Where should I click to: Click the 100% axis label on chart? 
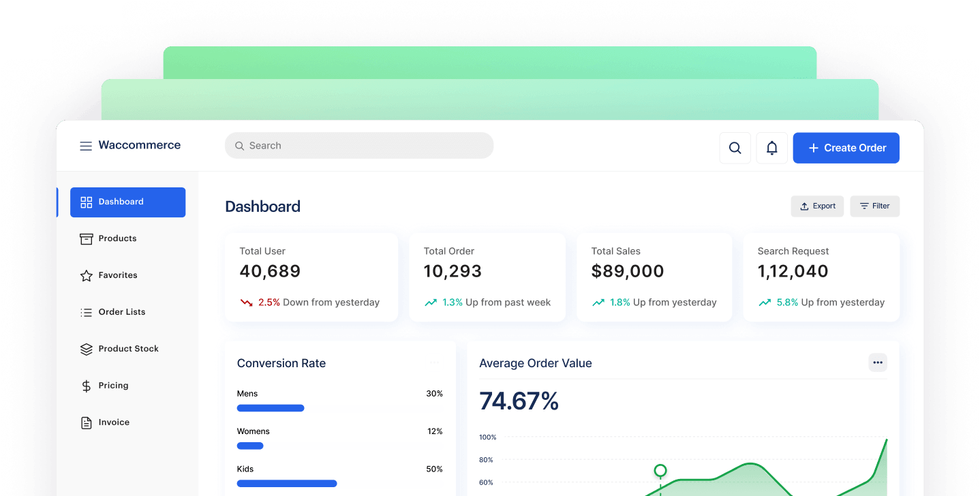tap(488, 437)
